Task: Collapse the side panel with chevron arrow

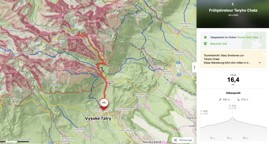Action: (x=194, y=67)
